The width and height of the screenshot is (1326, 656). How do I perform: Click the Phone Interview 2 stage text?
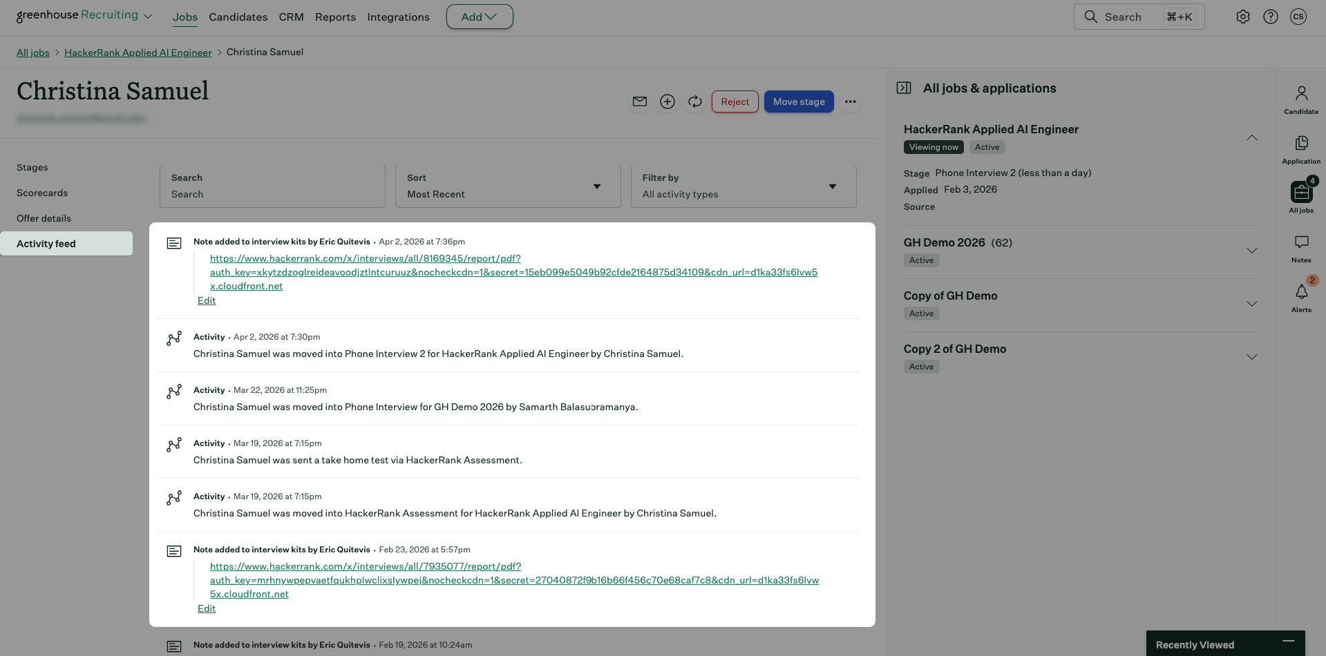[1013, 173]
